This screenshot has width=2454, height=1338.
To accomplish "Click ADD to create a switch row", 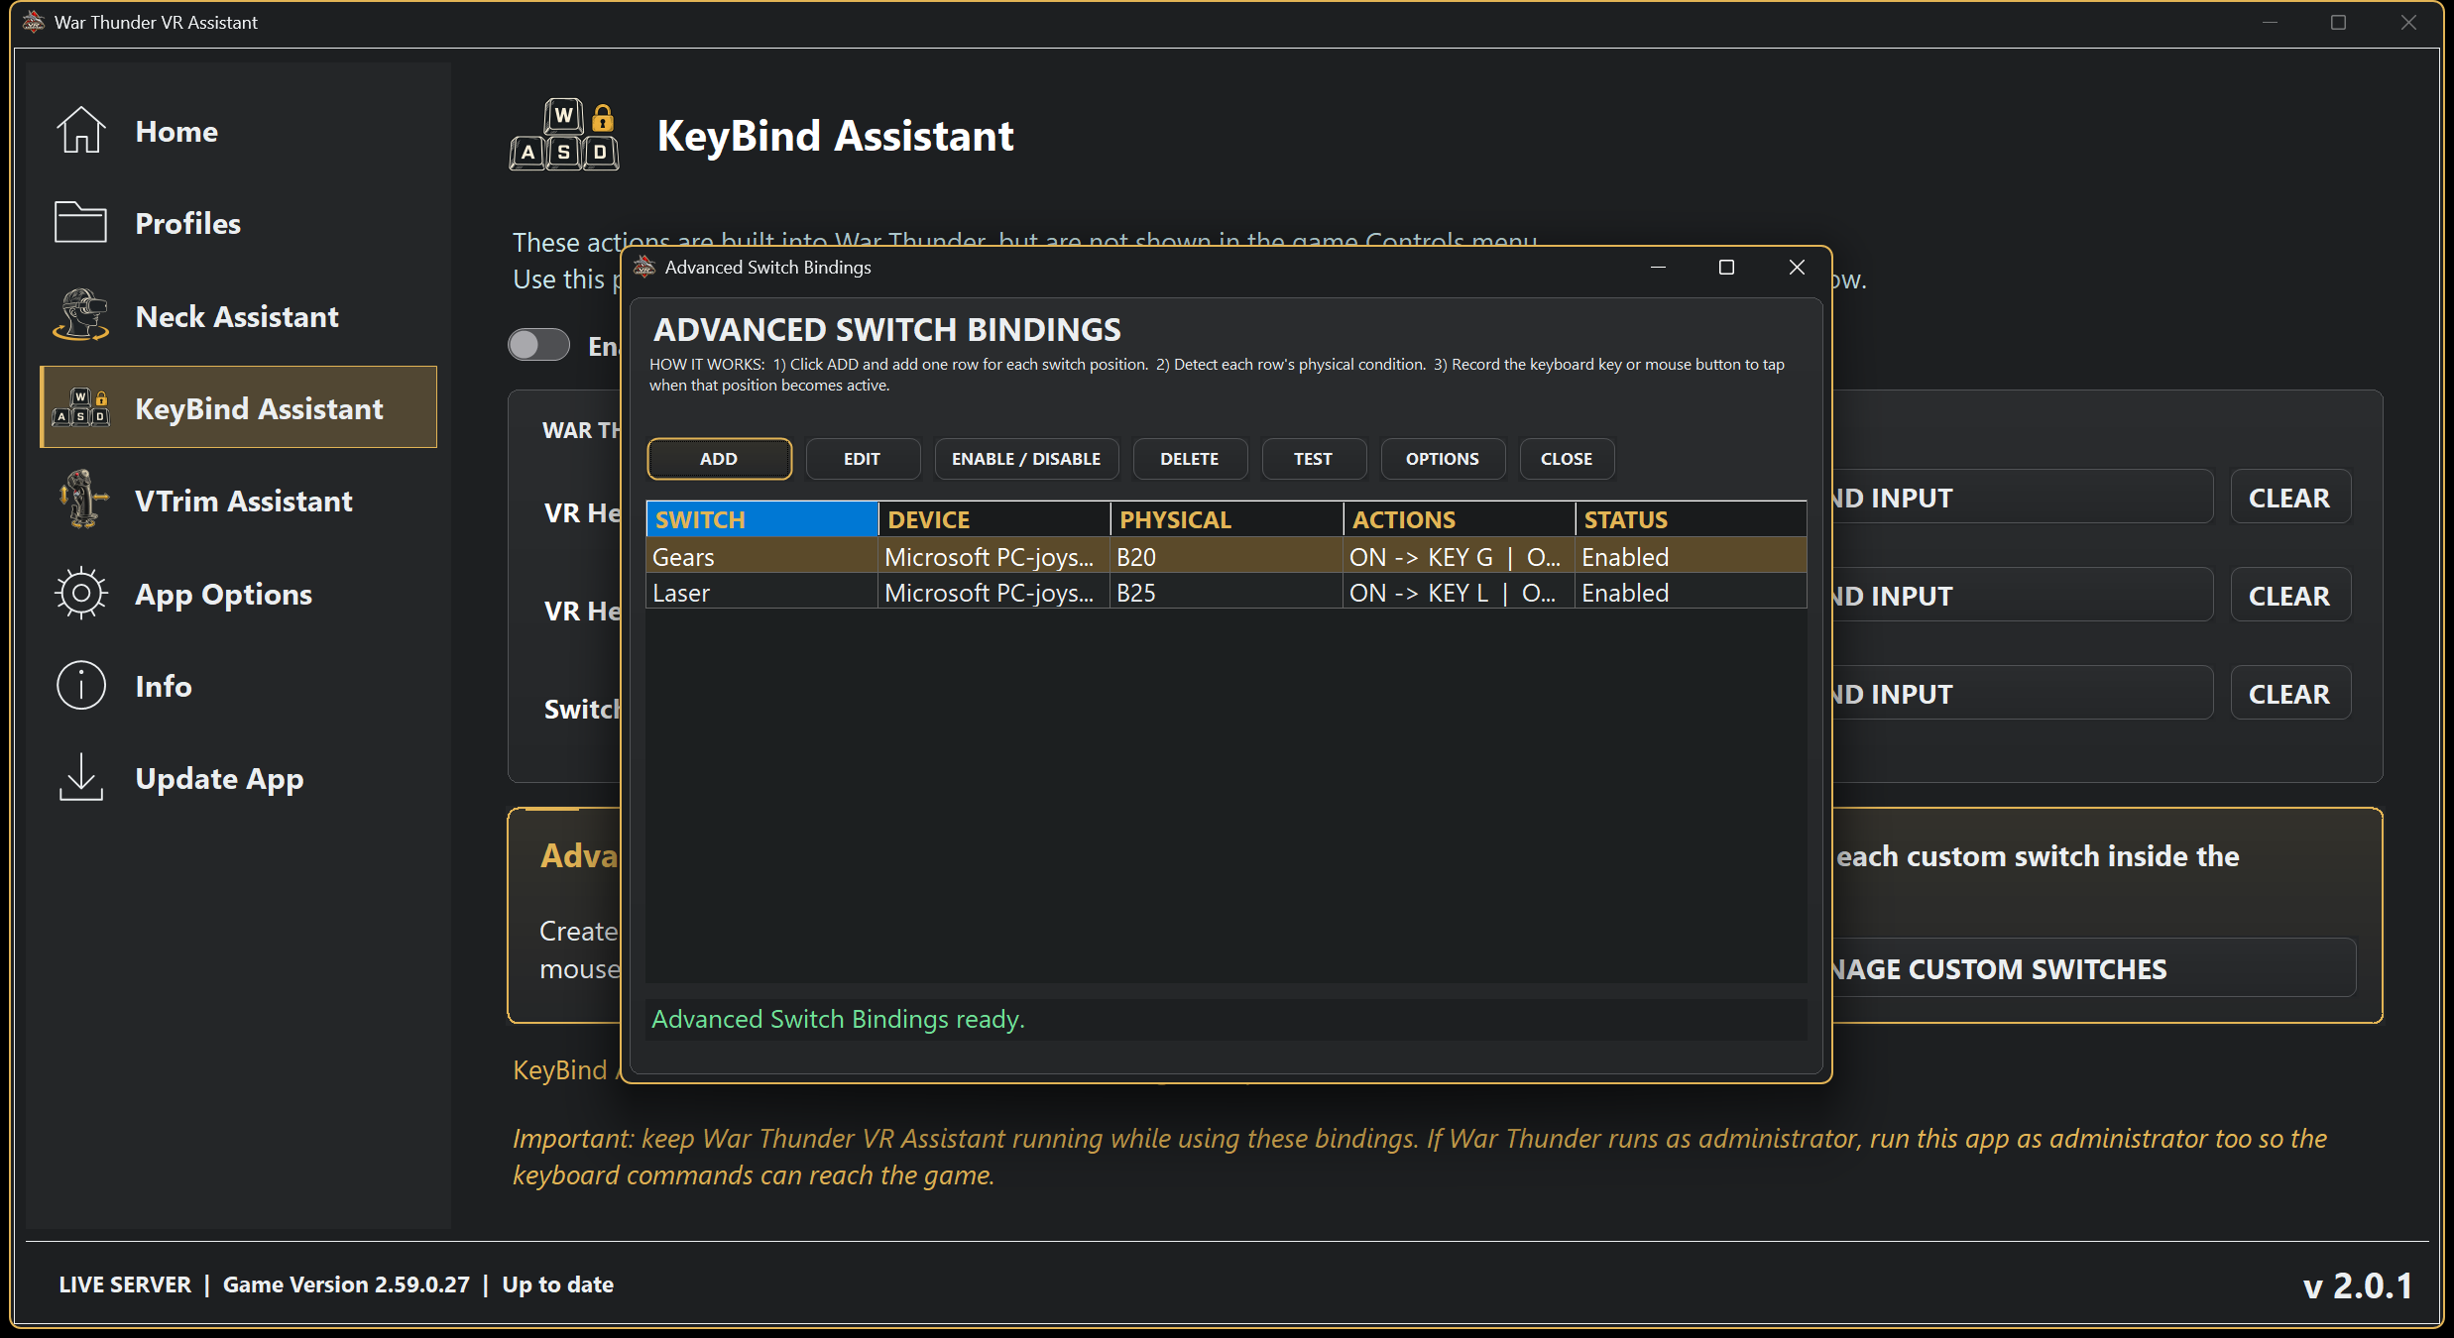I will click(x=719, y=459).
